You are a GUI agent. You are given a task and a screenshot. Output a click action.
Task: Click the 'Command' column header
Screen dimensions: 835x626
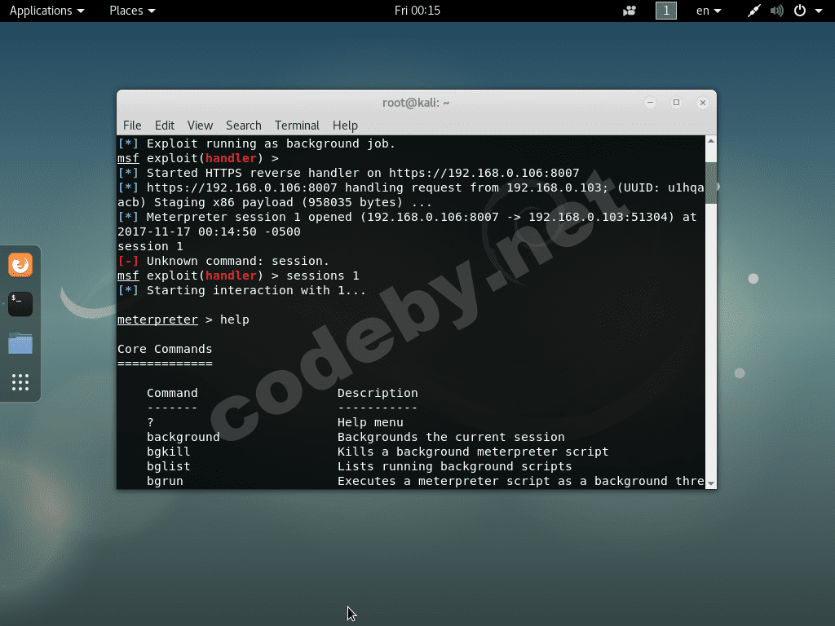(x=172, y=393)
